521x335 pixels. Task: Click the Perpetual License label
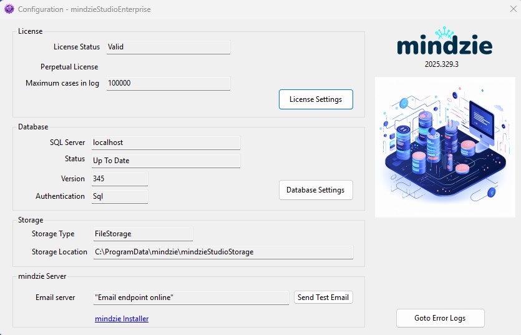point(69,67)
